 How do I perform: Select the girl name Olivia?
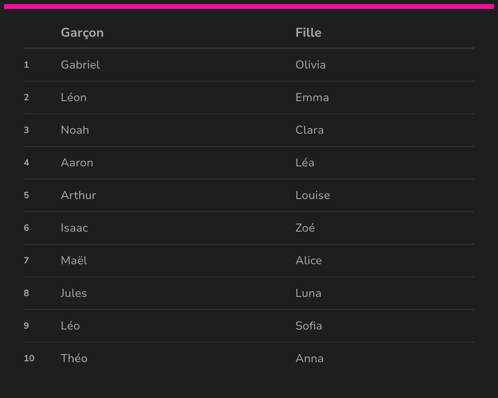[310, 65]
